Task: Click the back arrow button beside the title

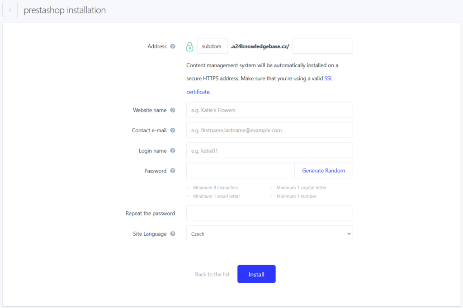Action: pyautogui.click(x=10, y=10)
